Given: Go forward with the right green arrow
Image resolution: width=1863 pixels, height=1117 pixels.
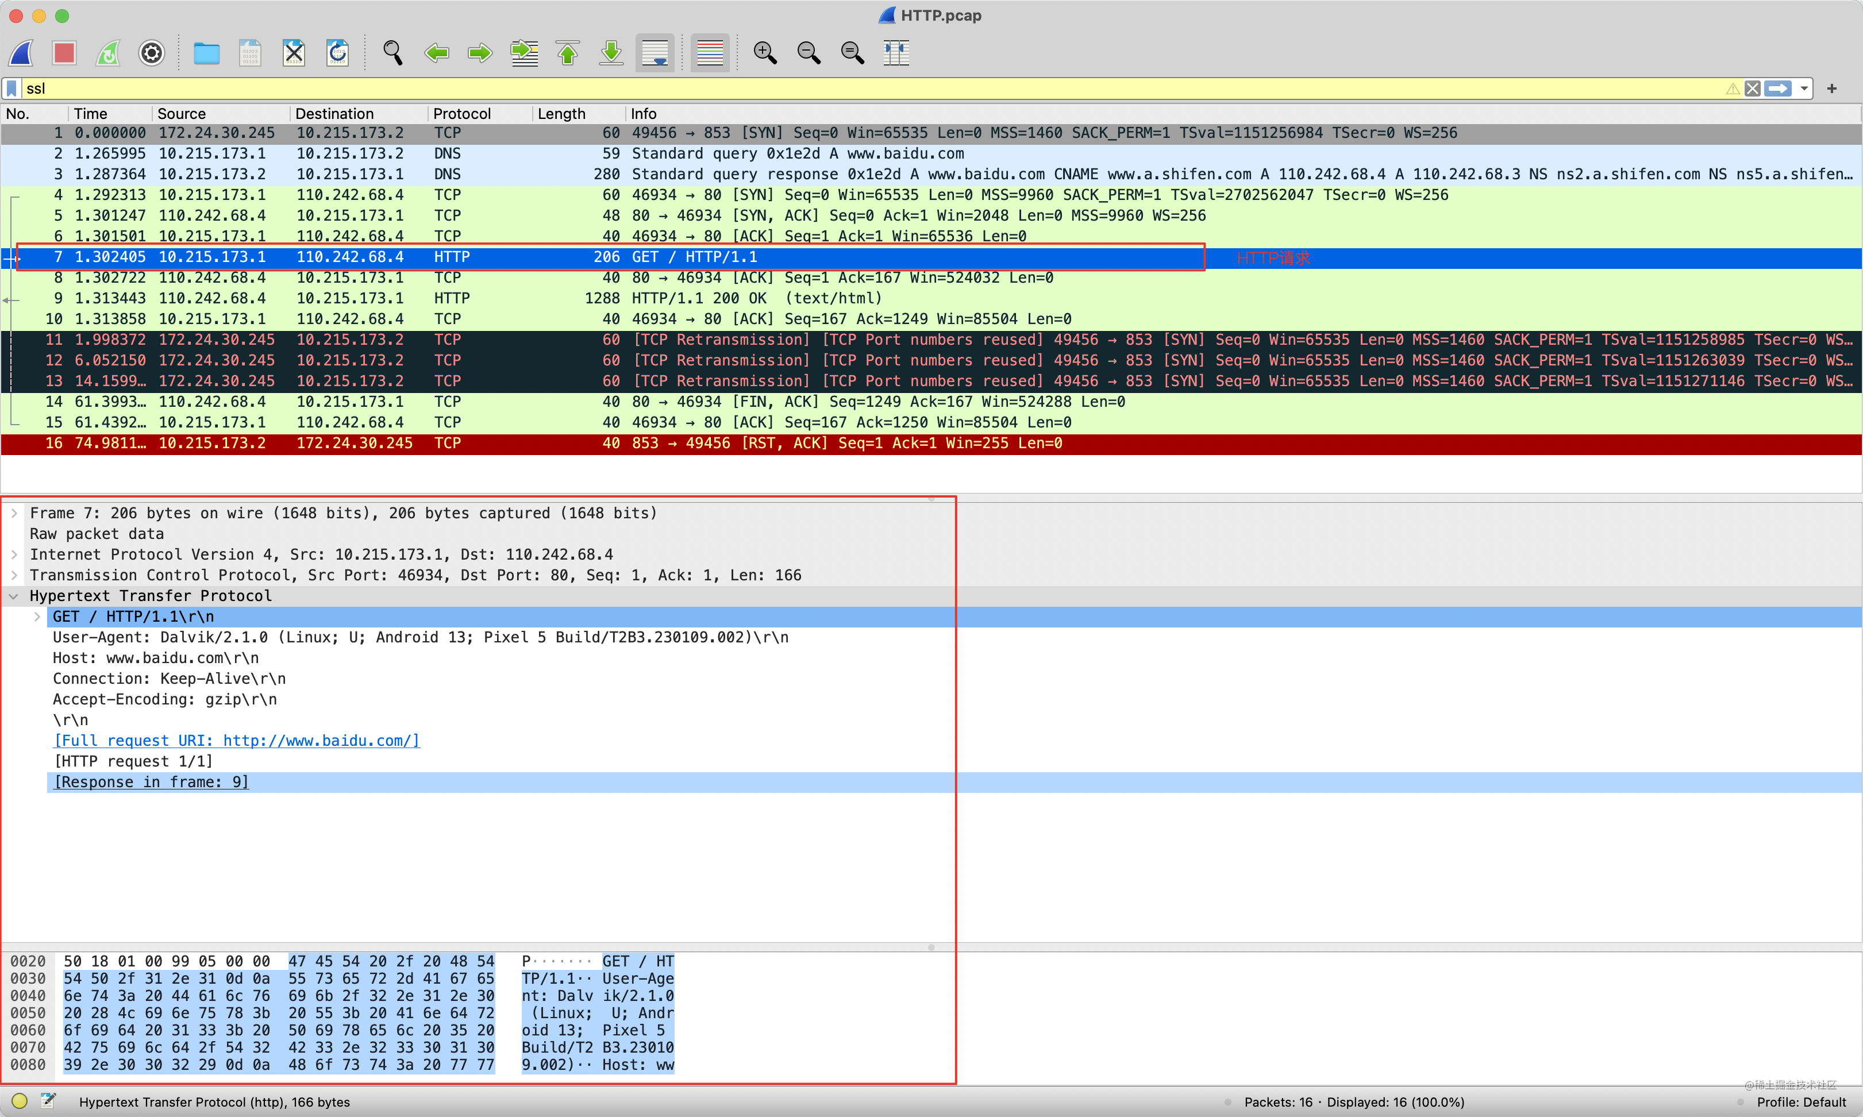Looking at the screenshot, I should point(479,53).
